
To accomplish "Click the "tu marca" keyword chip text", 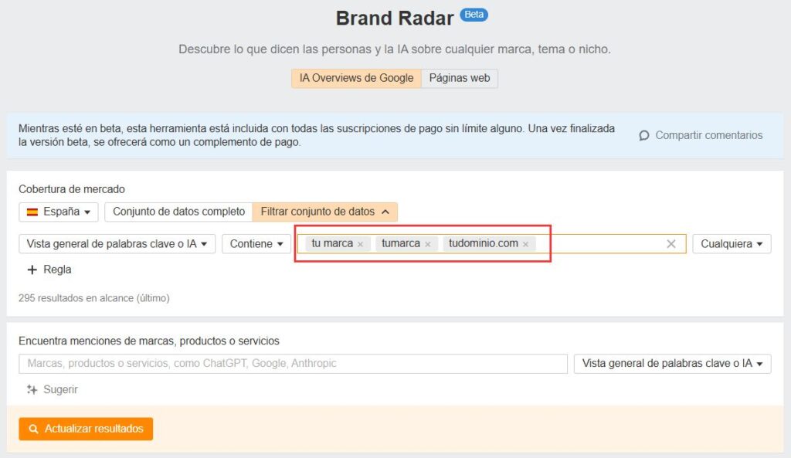I will (332, 243).
